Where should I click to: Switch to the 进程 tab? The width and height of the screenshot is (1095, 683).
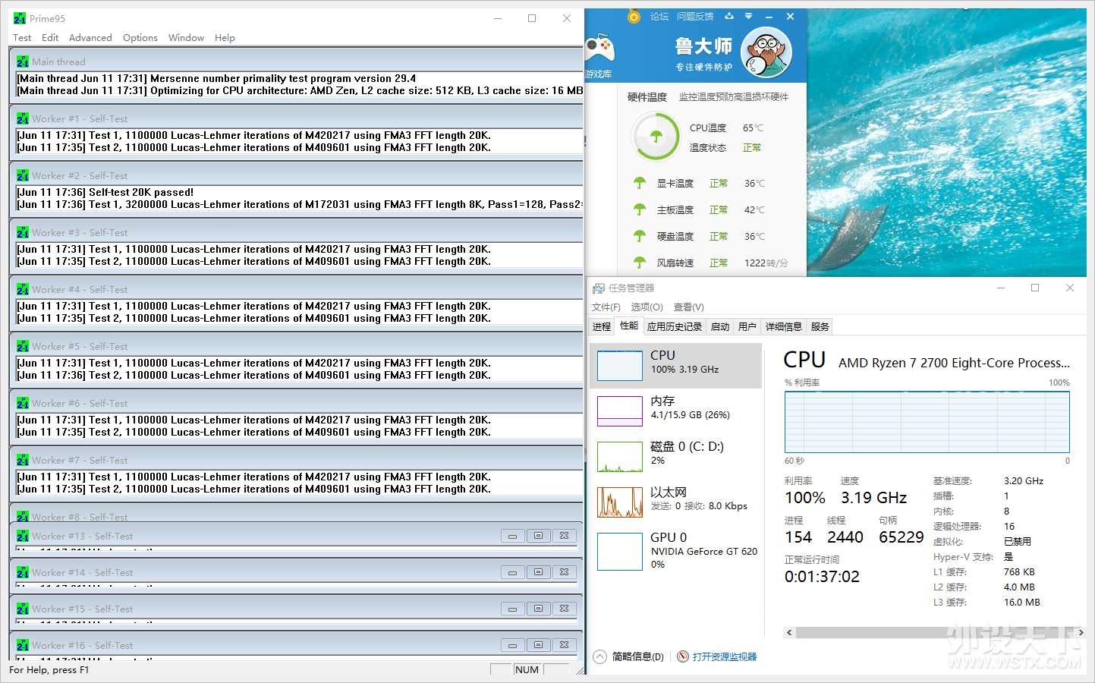[602, 326]
